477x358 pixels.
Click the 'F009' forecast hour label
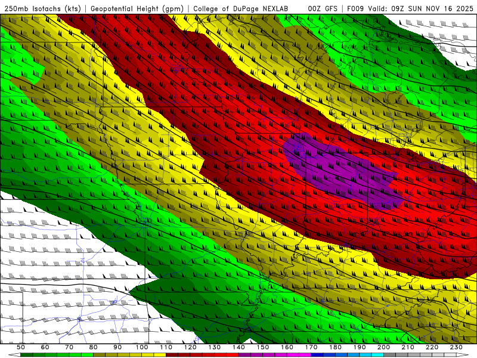[x=355, y=8]
